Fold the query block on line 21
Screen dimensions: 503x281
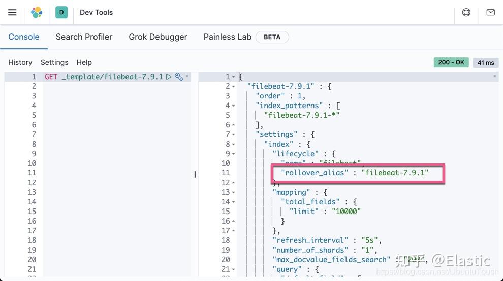pyautogui.click(x=234, y=269)
